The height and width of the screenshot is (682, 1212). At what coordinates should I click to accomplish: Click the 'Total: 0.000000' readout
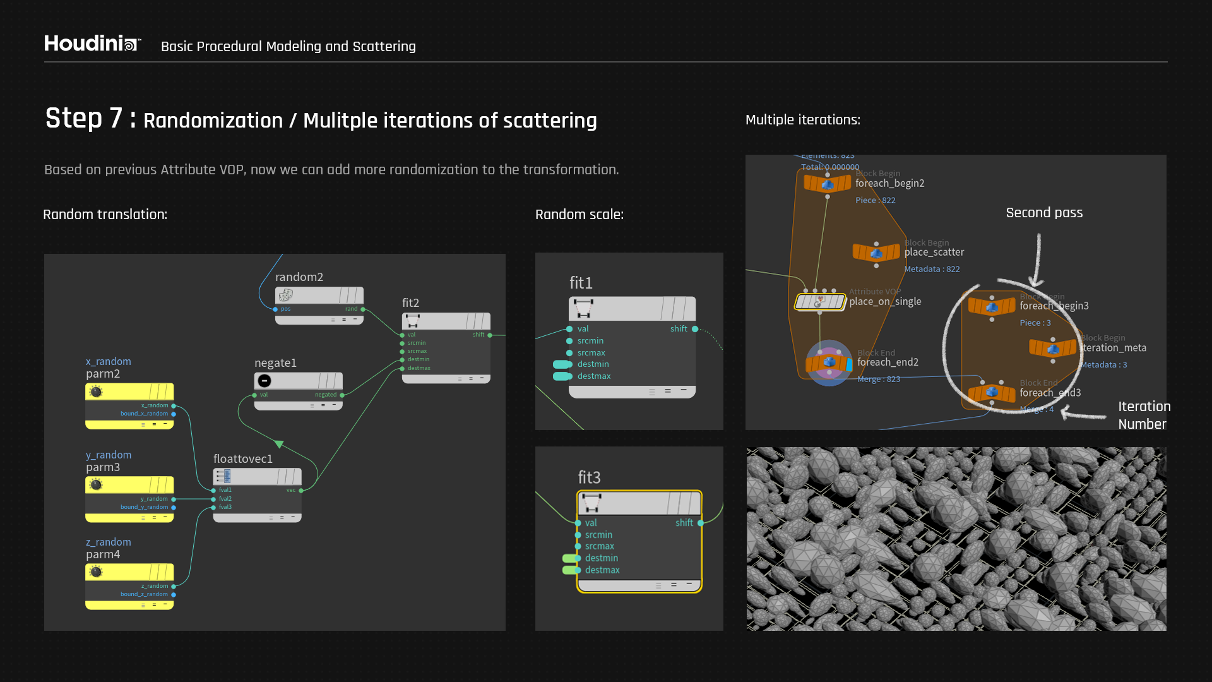[830, 167]
